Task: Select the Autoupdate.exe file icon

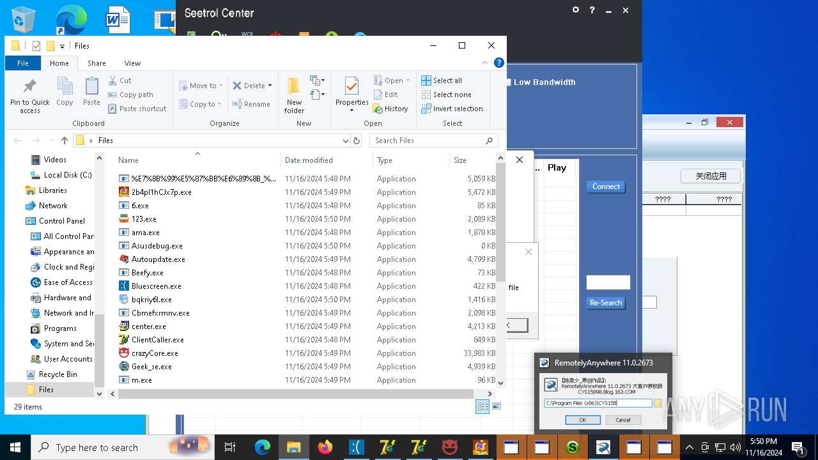Action: [x=124, y=259]
